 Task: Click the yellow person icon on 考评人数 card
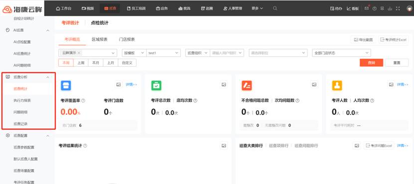coord(337,86)
